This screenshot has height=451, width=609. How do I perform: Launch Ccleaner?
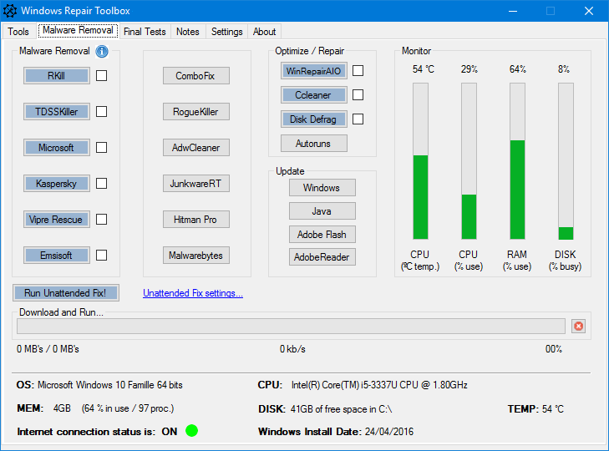(x=314, y=94)
